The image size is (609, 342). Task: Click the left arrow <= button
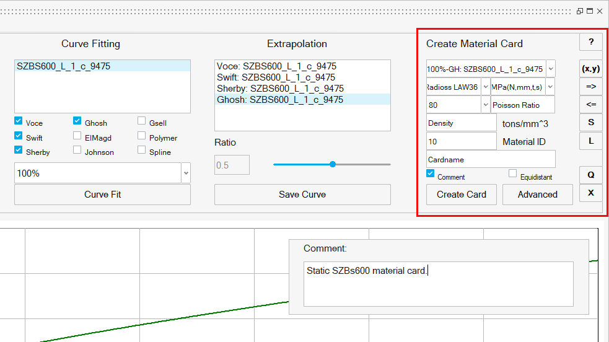point(590,105)
